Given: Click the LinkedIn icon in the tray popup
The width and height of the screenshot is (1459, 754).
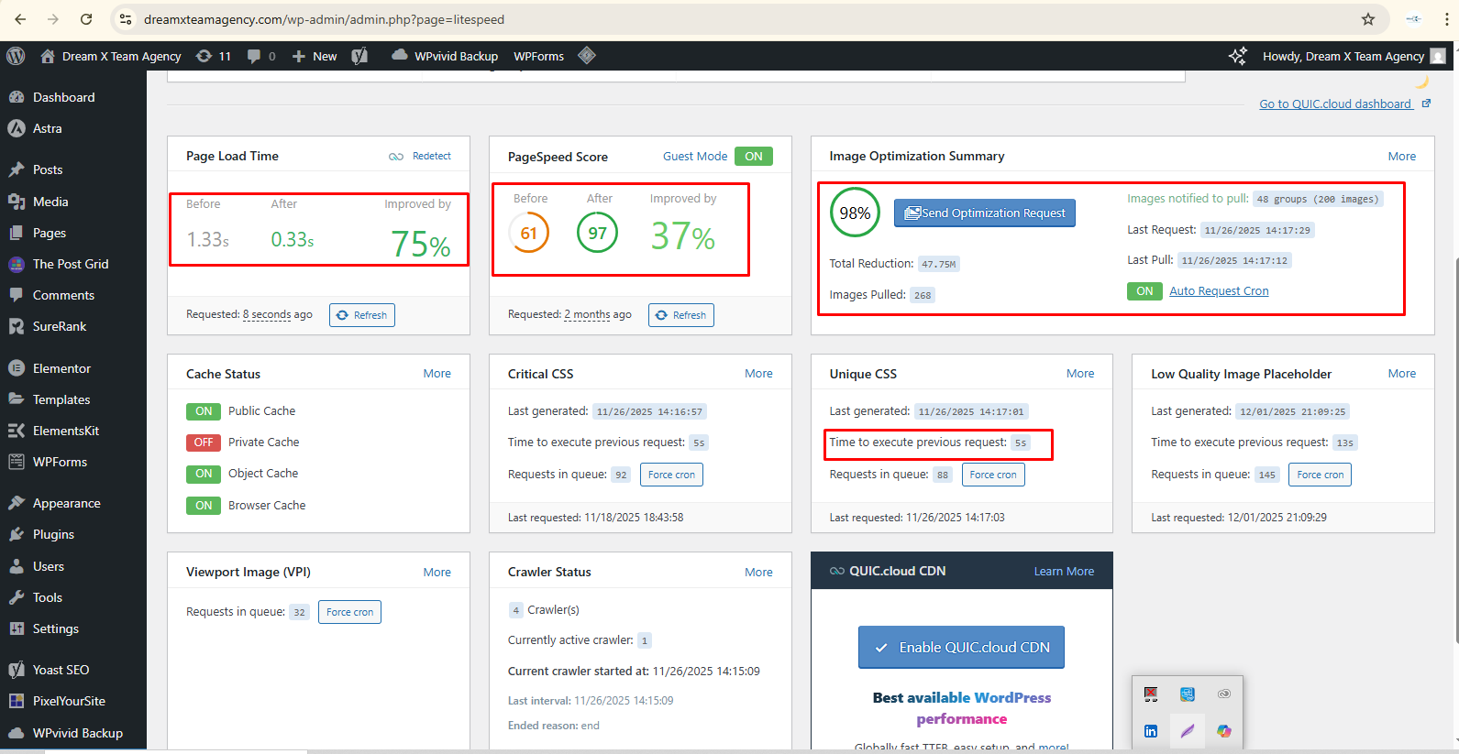Looking at the screenshot, I should coord(1151,731).
